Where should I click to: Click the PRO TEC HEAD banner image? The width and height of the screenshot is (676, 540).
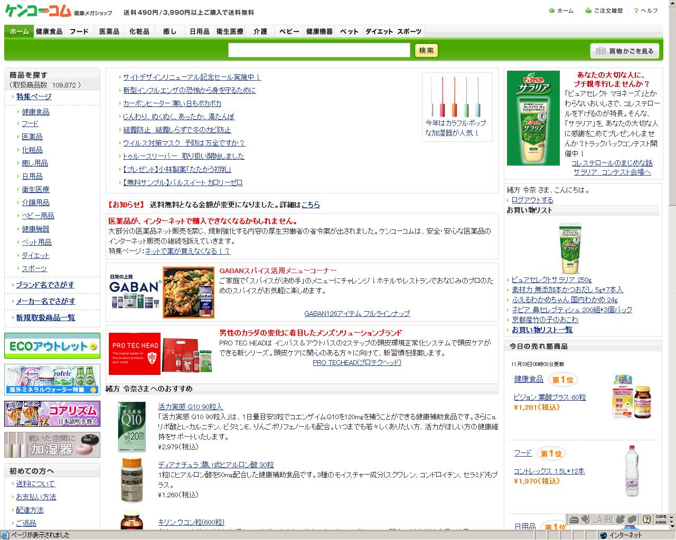click(162, 354)
